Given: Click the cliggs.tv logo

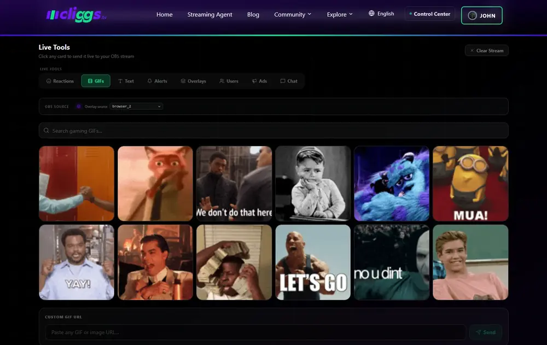Looking at the screenshot, I should point(76,15).
